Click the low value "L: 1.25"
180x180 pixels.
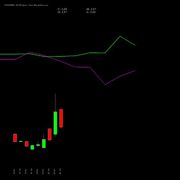(x=91, y=12)
